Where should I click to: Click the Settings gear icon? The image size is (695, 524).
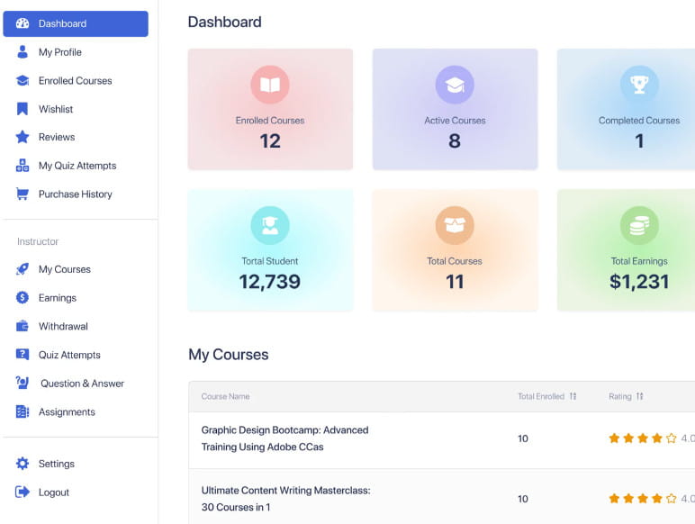[23, 464]
